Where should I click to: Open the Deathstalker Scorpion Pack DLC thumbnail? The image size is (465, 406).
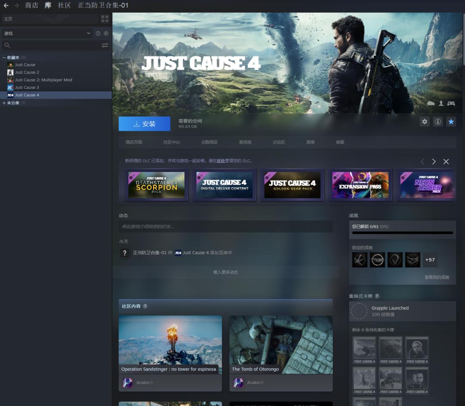coord(156,185)
